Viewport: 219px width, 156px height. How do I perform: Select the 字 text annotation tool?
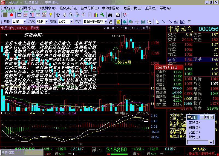pos(189,22)
